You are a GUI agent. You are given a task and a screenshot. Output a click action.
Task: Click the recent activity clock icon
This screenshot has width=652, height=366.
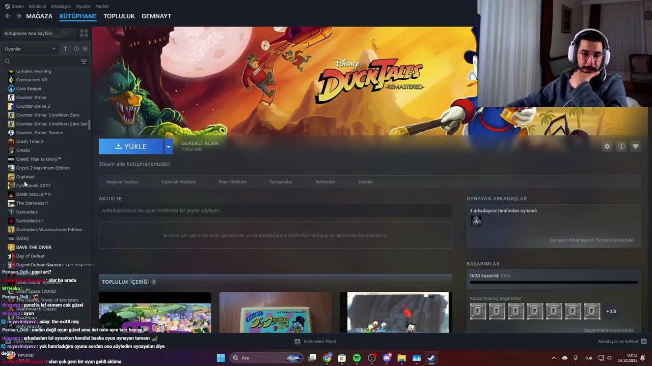[x=76, y=49]
